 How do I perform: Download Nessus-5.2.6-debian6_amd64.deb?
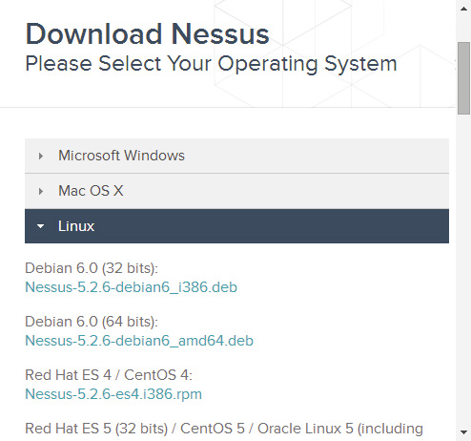pyautogui.click(x=139, y=341)
